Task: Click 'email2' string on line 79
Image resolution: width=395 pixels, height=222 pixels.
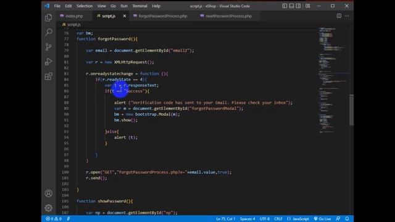Action: coord(180,51)
